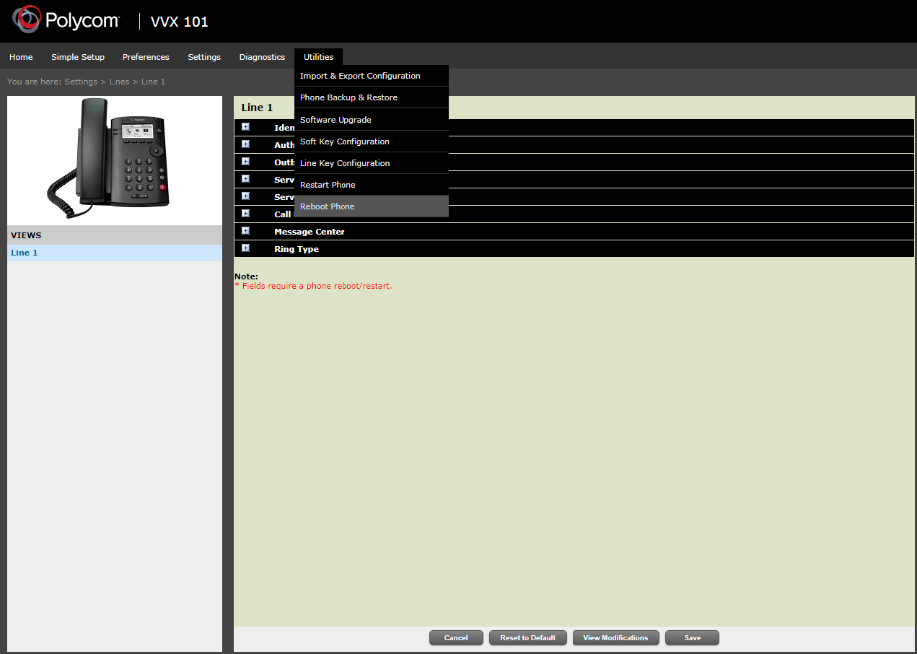Go to the Home tab

coord(21,57)
